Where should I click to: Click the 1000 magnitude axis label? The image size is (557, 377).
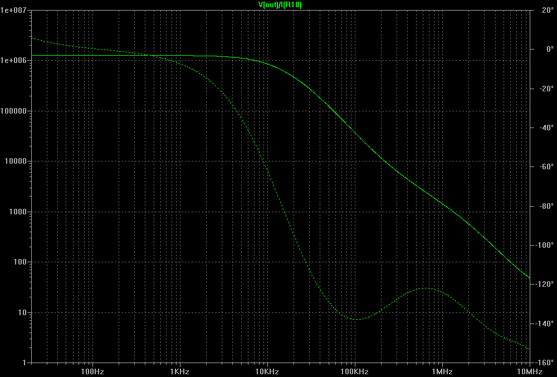pyautogui.click(x=17, y=212)
